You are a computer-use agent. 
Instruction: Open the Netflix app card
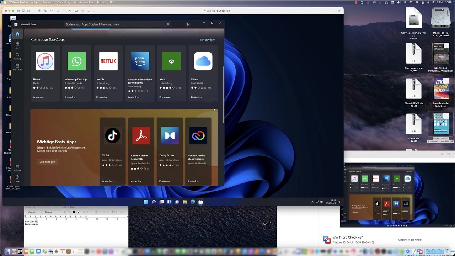pyautogui.click(x=108, y=73)
